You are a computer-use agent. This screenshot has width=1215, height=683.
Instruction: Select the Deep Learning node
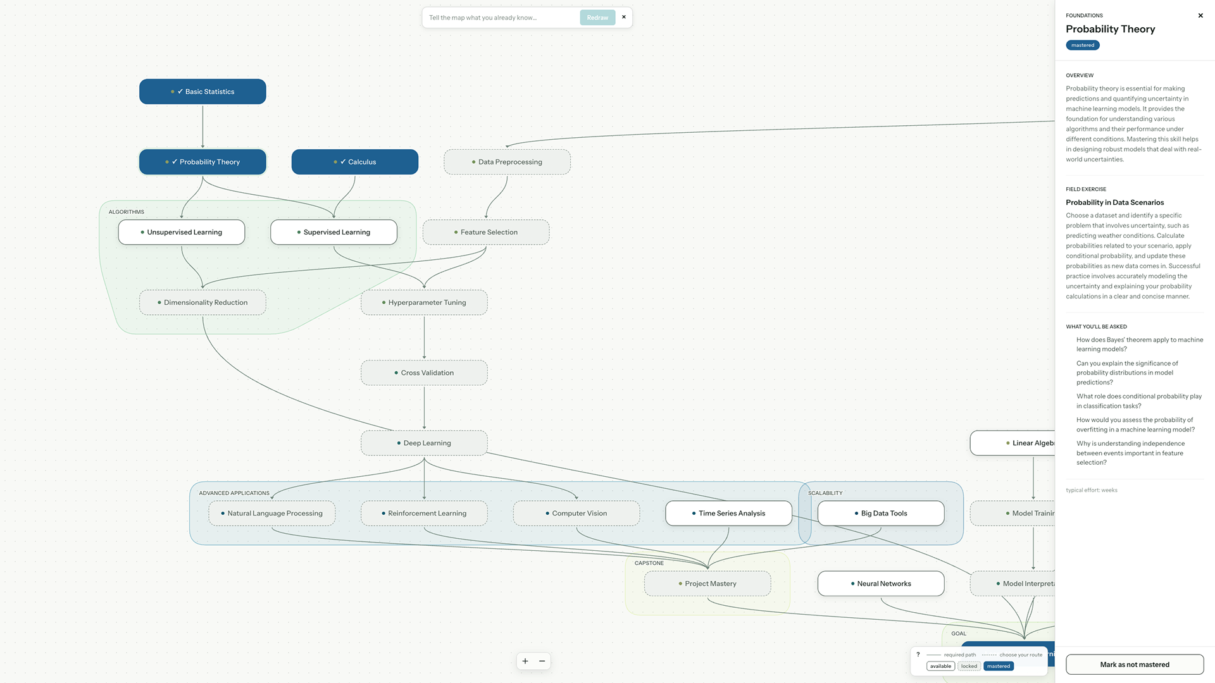(424, 443)
